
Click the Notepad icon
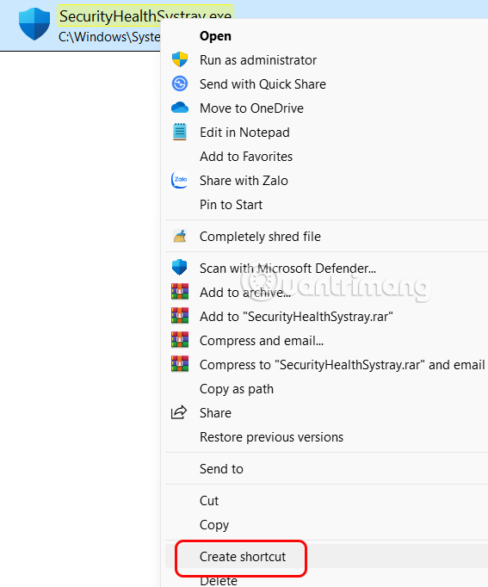click(180, 132)
